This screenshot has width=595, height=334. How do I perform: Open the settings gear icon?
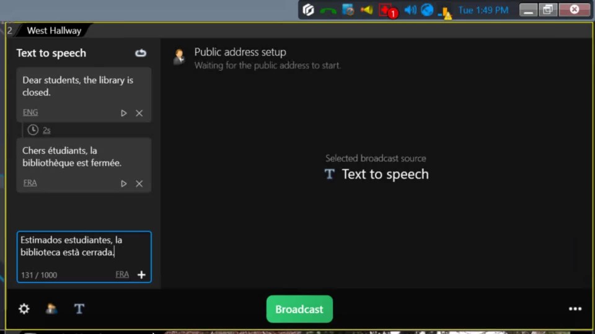(24, 309)
